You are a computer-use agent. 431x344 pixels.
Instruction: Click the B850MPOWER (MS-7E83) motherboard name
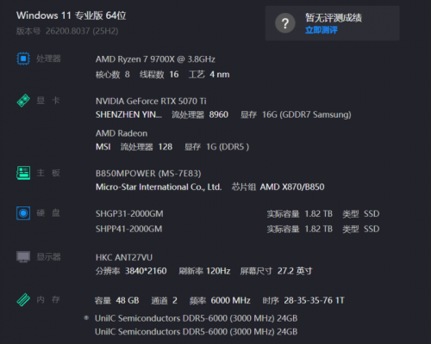click(x=148, y=174)
